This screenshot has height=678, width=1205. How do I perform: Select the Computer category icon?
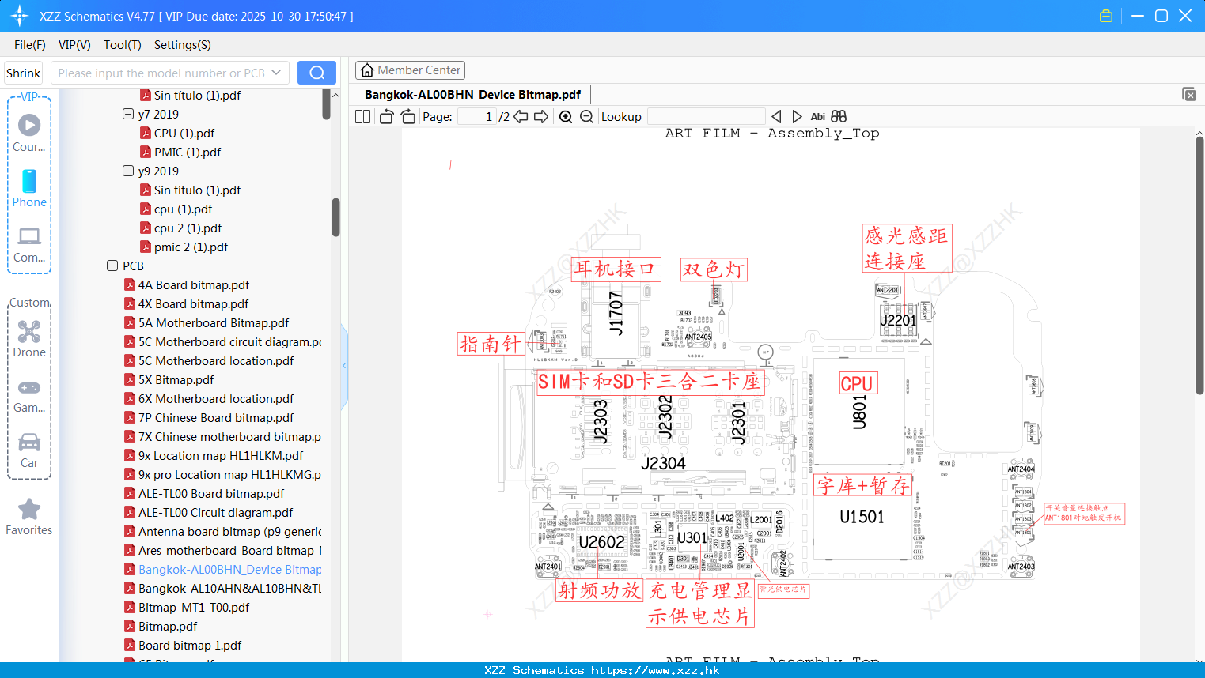pos(29,236)
